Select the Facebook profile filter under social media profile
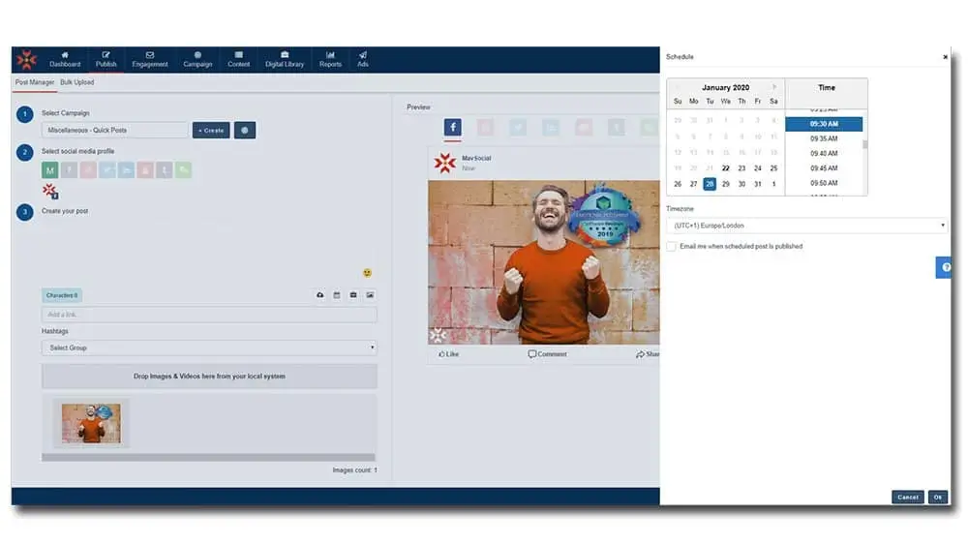The height and width of the screenshot is (545, 968). (69, 169)
